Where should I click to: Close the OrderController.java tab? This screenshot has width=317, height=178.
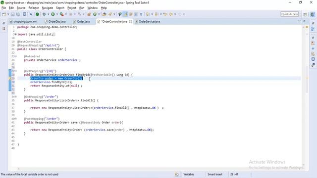(x=130, y=21)
